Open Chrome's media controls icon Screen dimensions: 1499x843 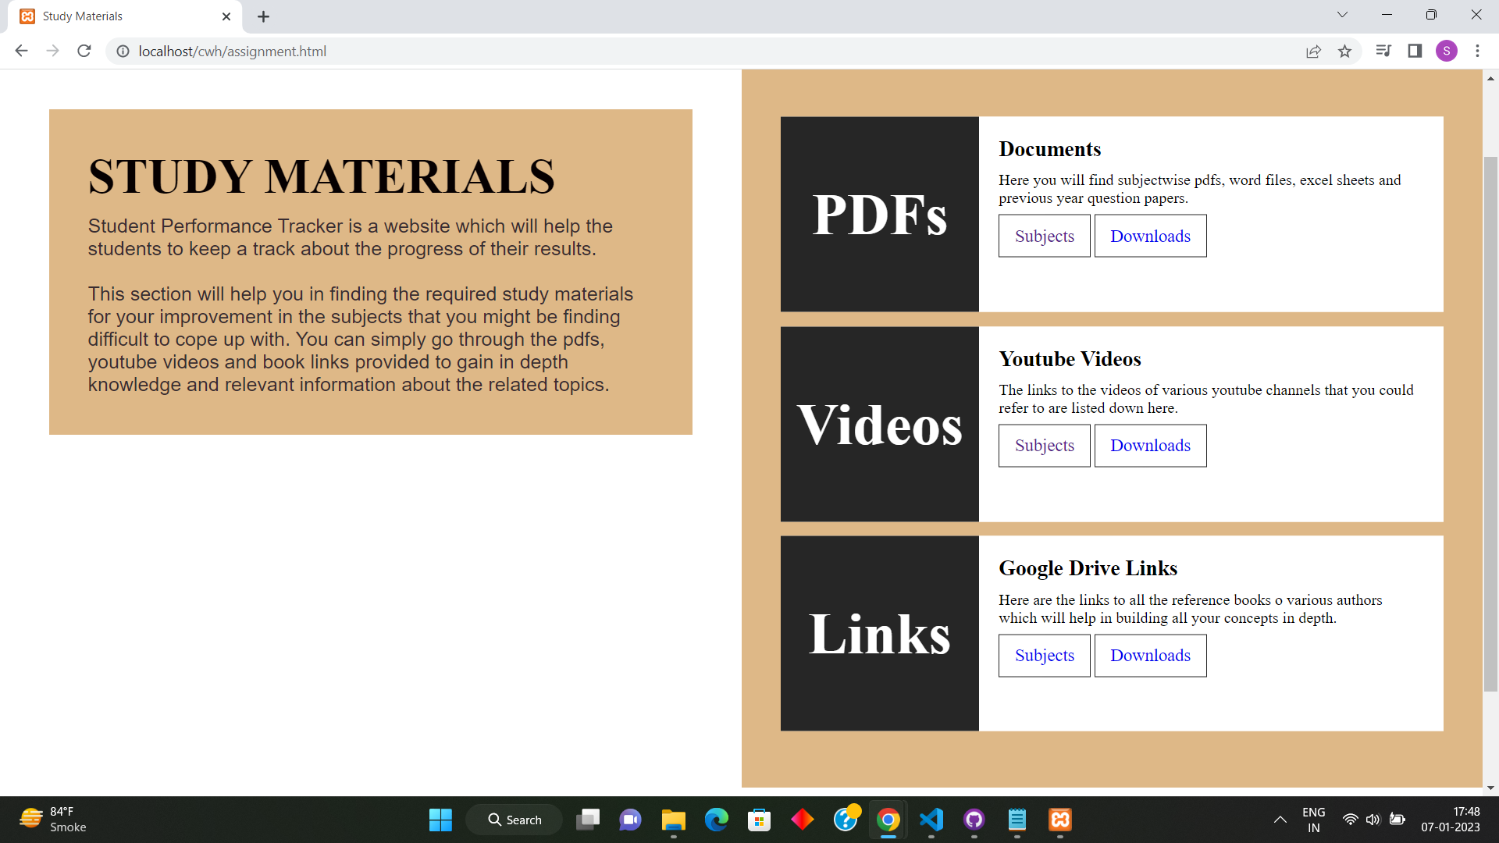point(1383,51)
